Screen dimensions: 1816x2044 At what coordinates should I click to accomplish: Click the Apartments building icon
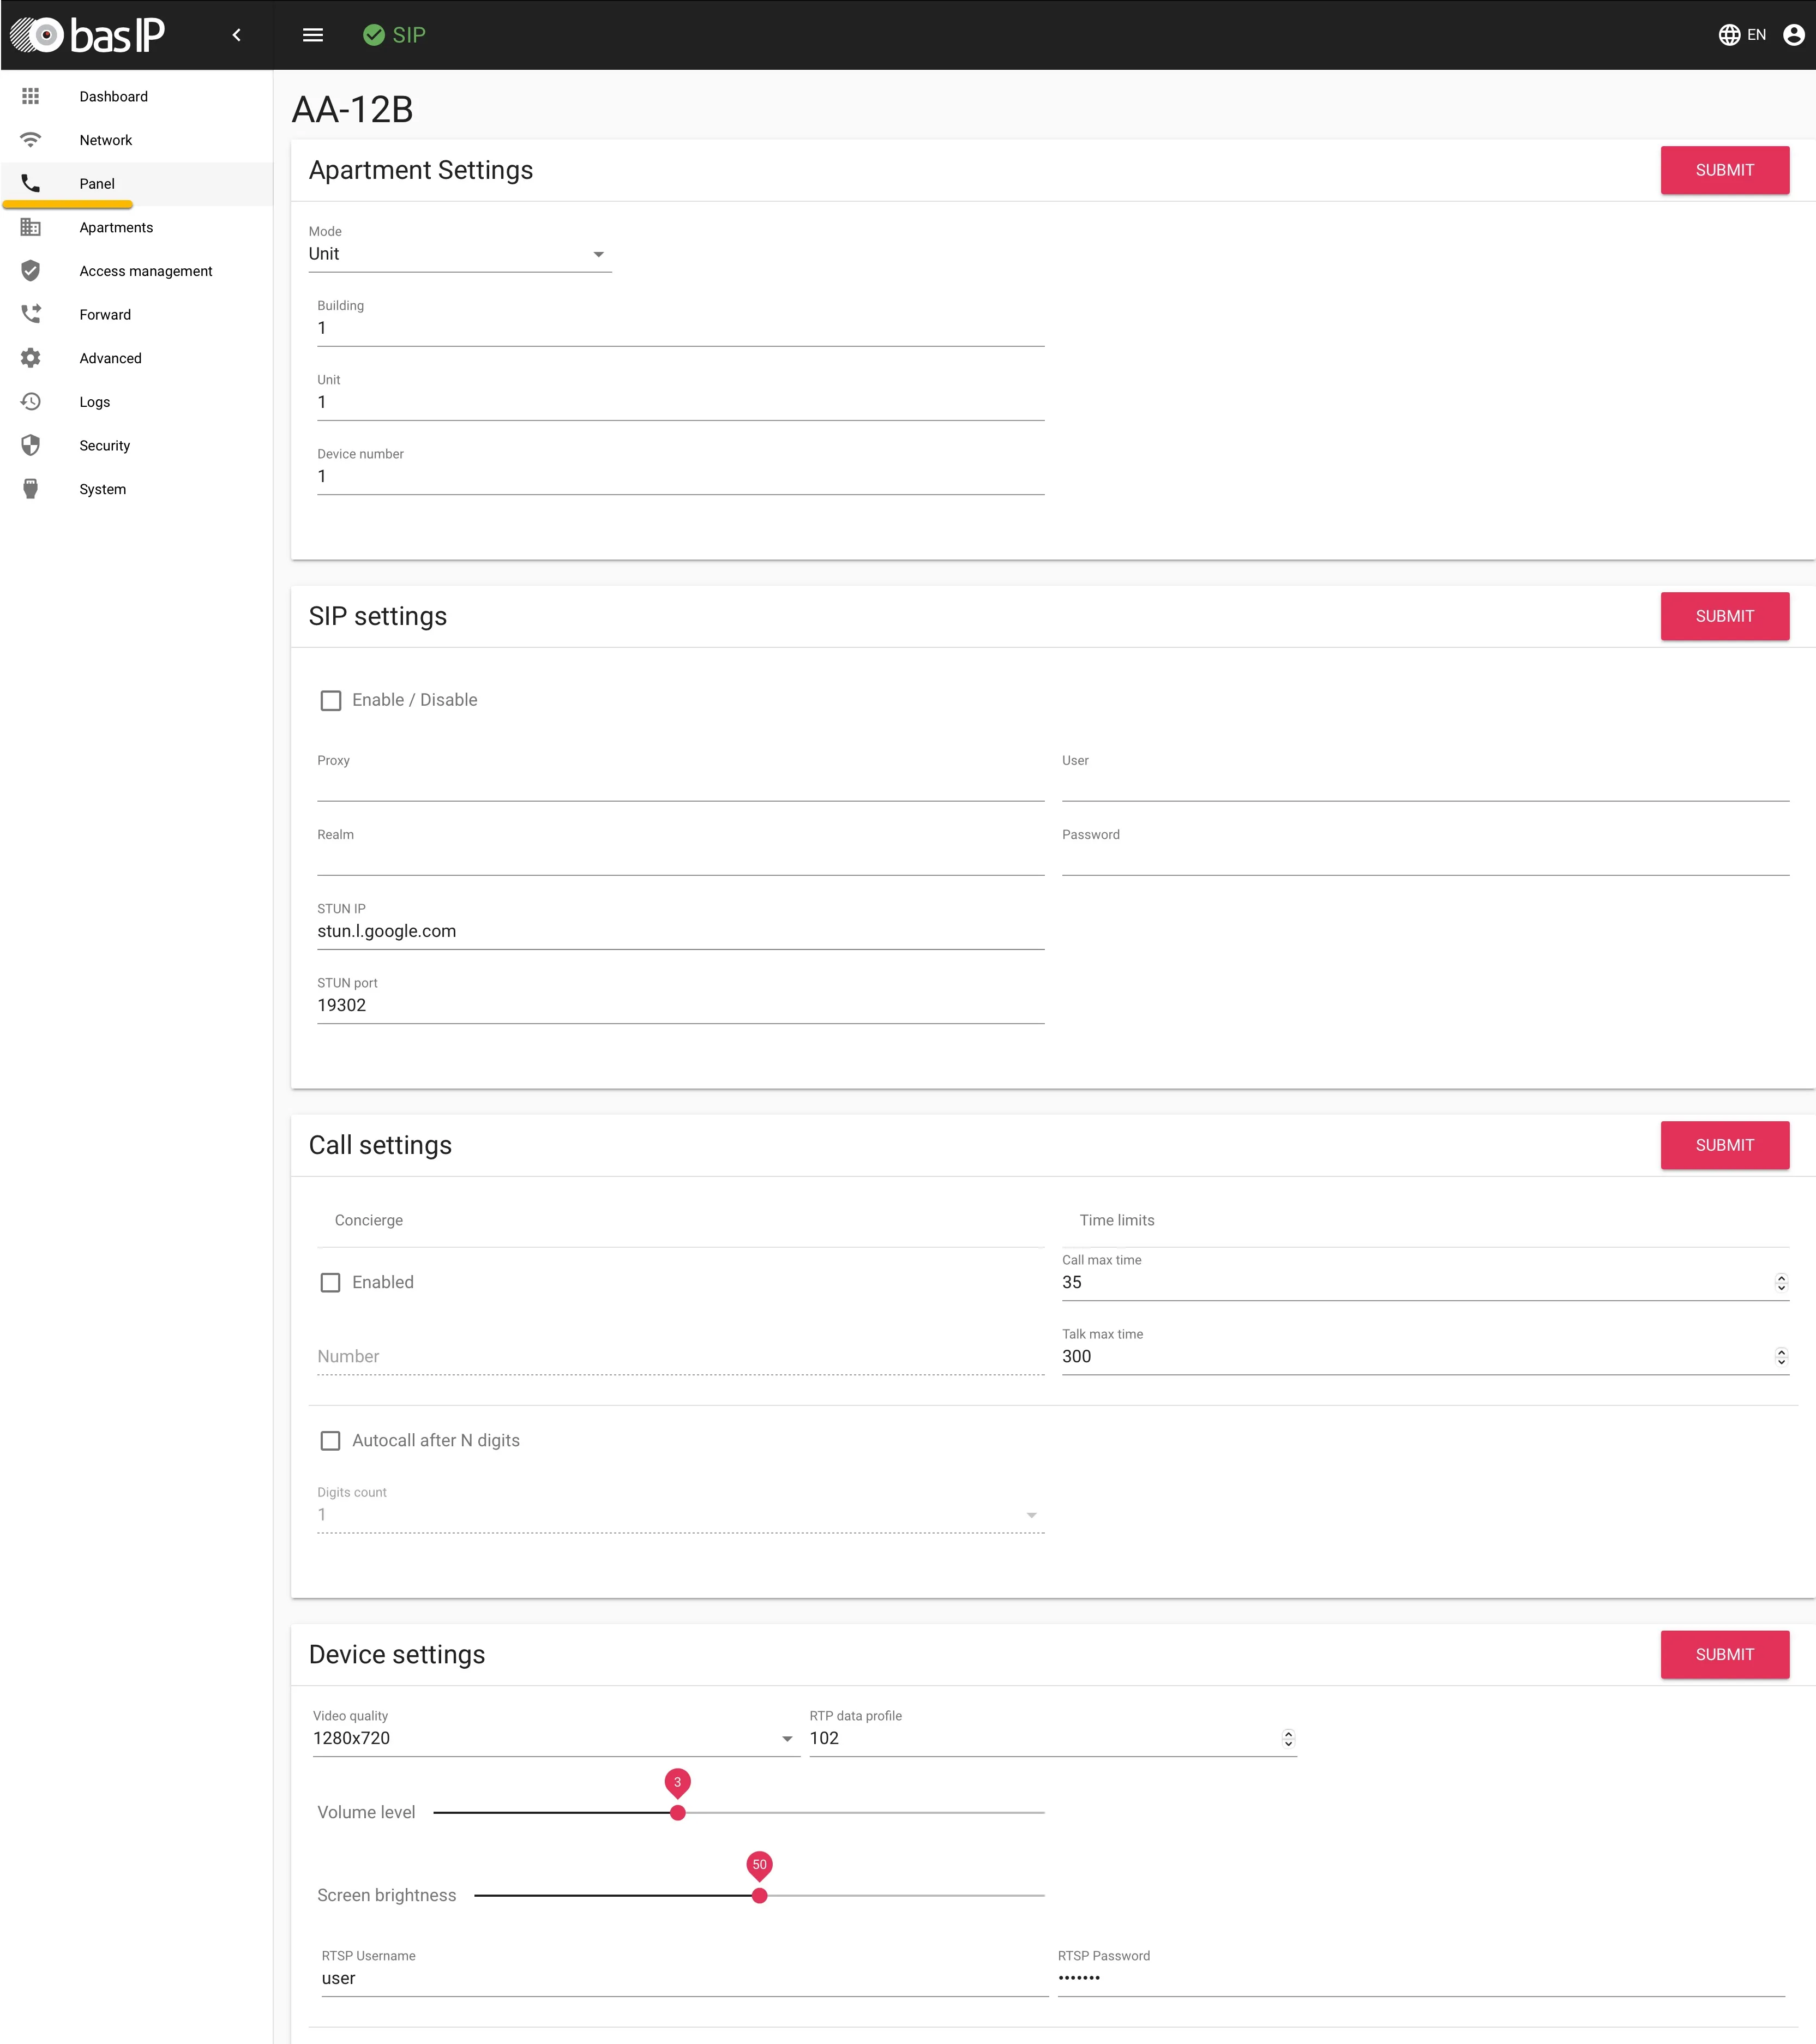31,227
